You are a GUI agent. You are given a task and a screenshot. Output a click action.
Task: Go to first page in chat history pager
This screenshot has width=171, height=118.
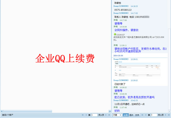tap(142, 115)
